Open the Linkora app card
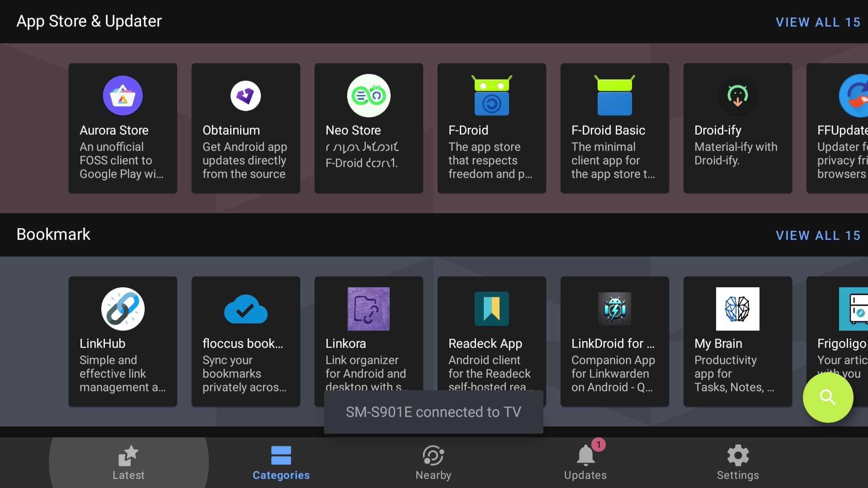Image resolution: width=868 pixels, height=488 pixels. (368, 334)
